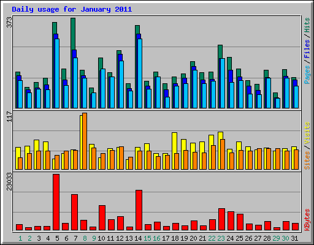Click the 'Pages' legend label
Image resolution: width=314 pixels, height=245 pixels.
click(x=307, y=75)
